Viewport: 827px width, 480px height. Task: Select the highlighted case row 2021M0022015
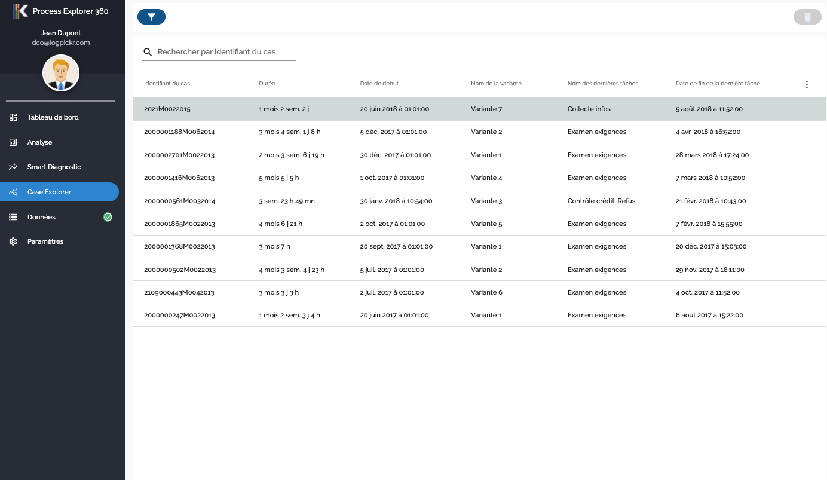click(418, 109)
